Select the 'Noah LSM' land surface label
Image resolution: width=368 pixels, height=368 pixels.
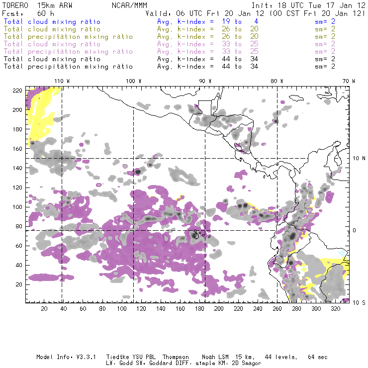point(215,357)
